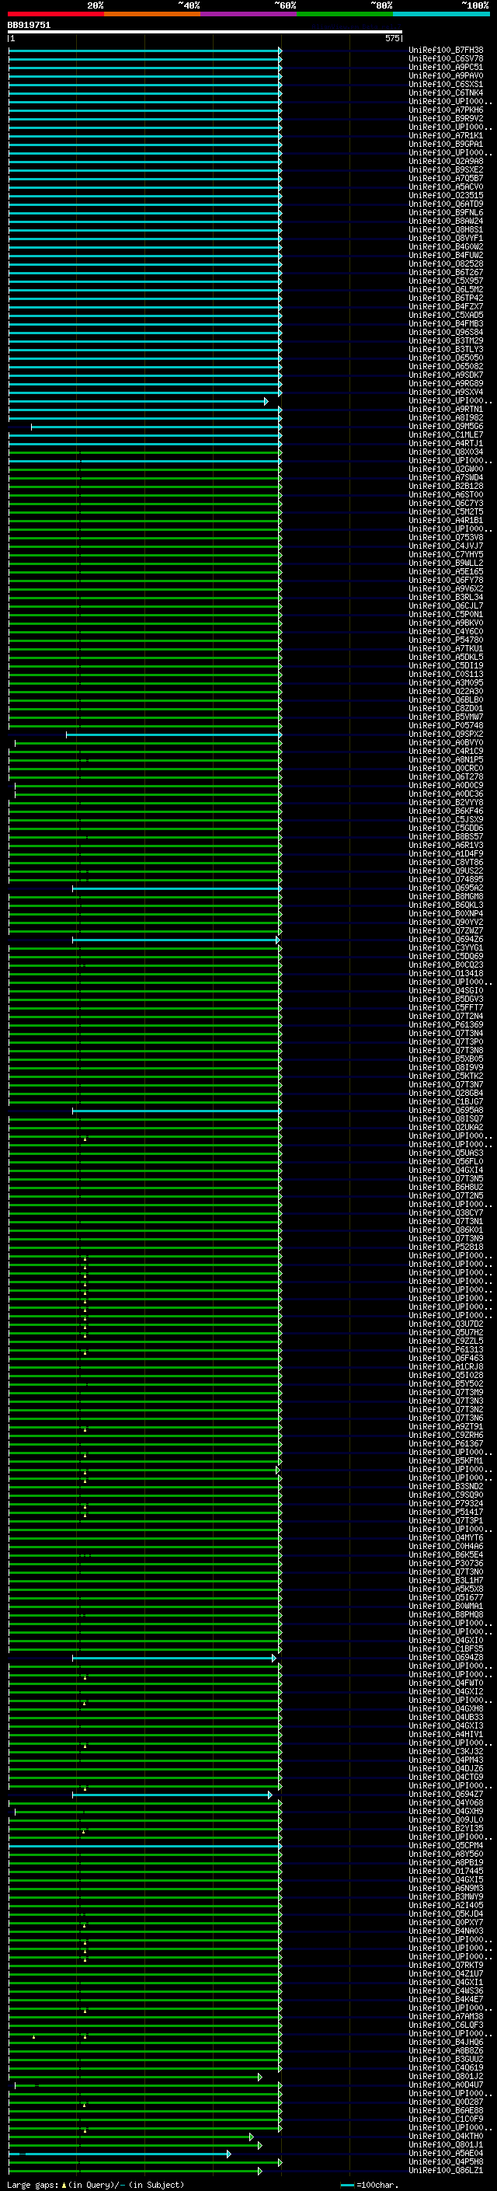Select the UniRef100_A2I405 label
This screenshot has width=497, height=2191.
pyautogui.click(x=446, y=1905)
